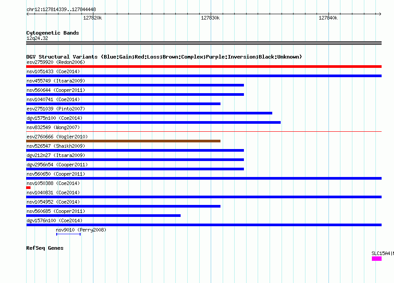Click the nsv1040831 (Coe2014) label
The width and height of the screenshot is (394, 283).
tap(53, 193)
